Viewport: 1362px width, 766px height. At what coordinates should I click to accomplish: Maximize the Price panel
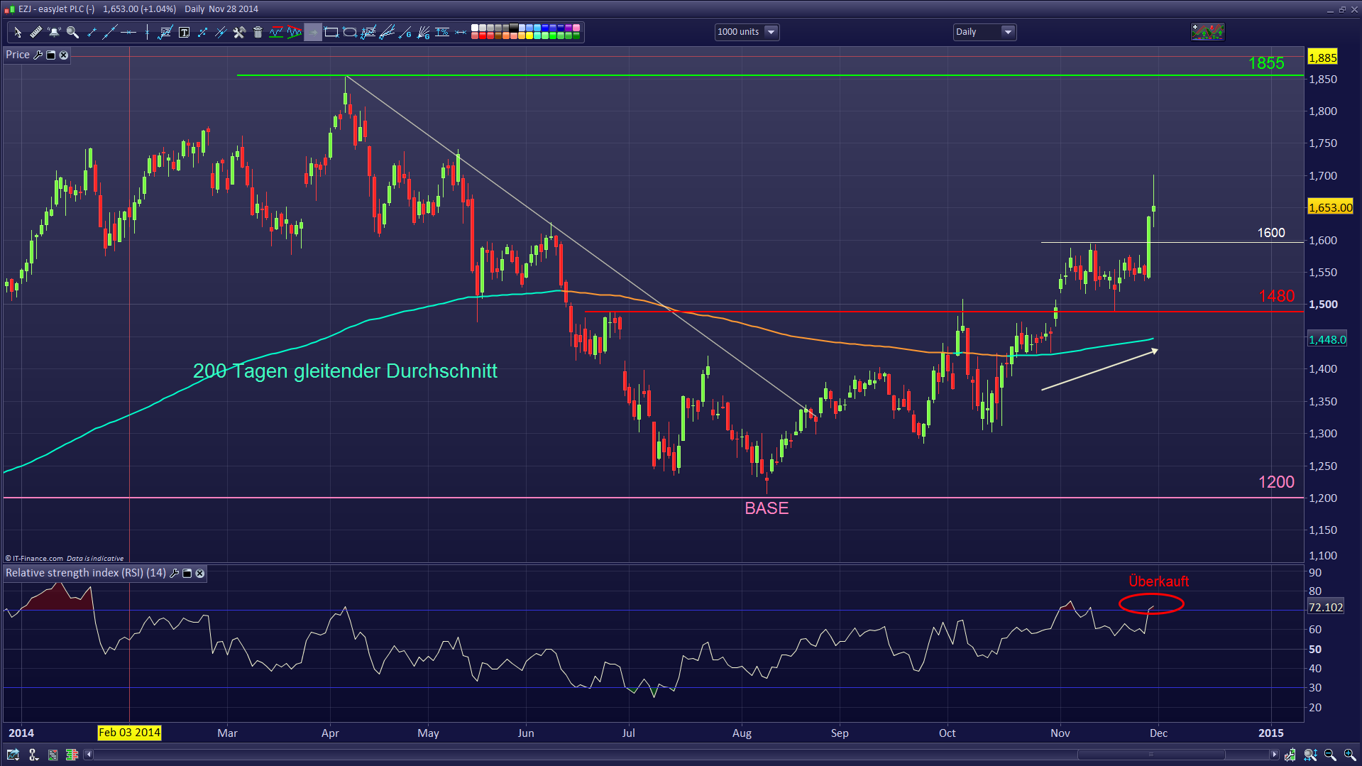tap(51, 55)
